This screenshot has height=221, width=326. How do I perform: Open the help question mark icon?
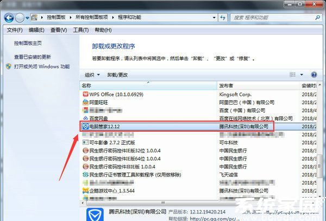(314, 75)
